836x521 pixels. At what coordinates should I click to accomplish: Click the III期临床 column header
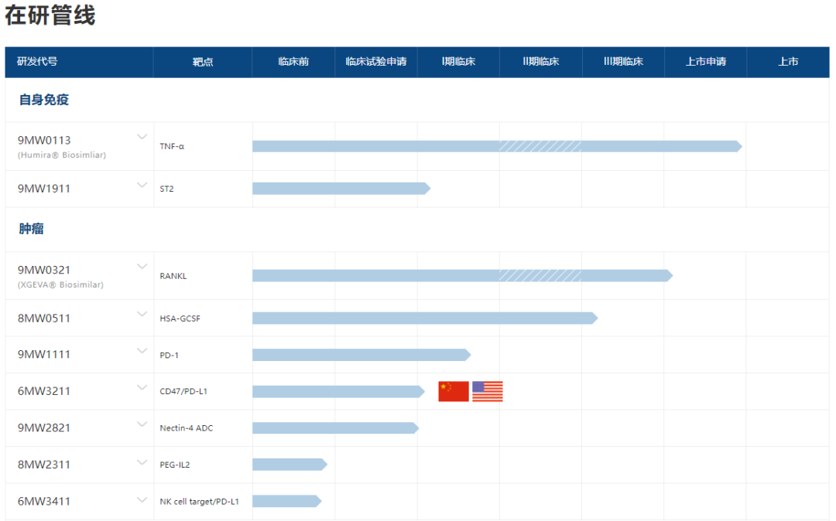coord(623,62)
